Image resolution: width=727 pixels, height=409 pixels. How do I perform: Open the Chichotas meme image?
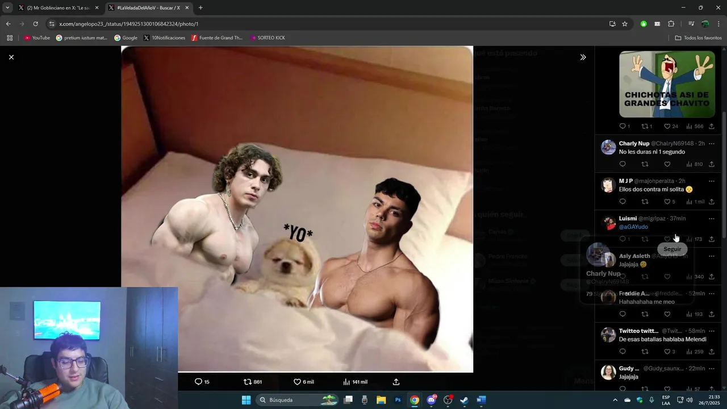click(x=667, y=84)
